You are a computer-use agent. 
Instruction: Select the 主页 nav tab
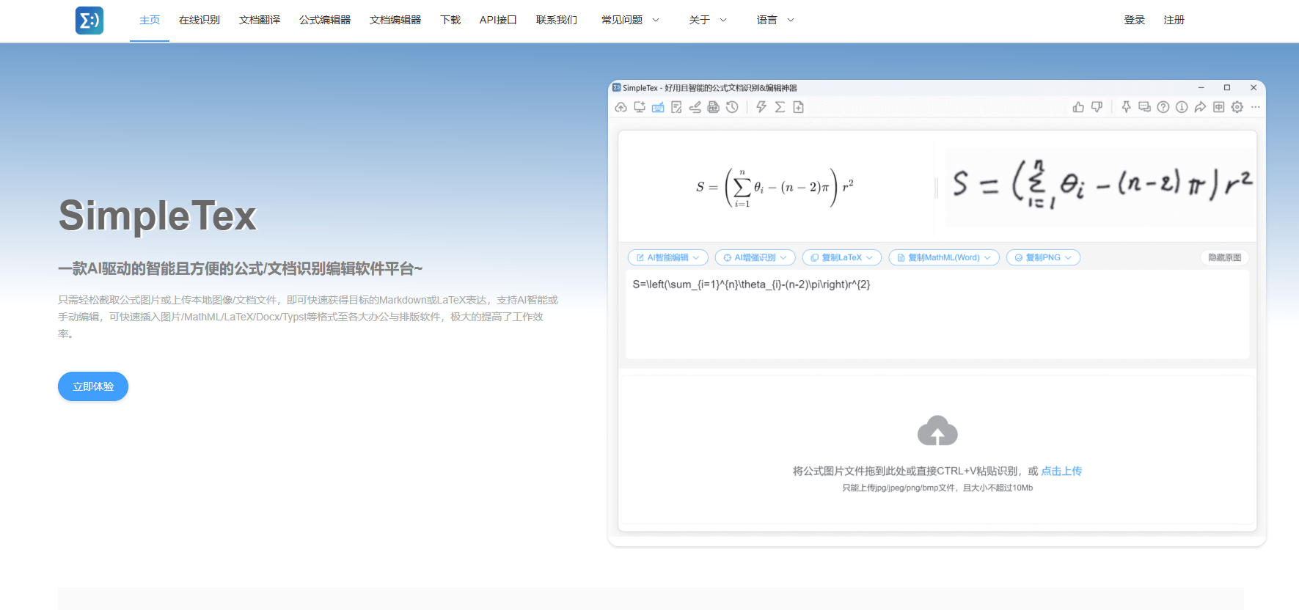pyautogui.click(x=150, y=21)
